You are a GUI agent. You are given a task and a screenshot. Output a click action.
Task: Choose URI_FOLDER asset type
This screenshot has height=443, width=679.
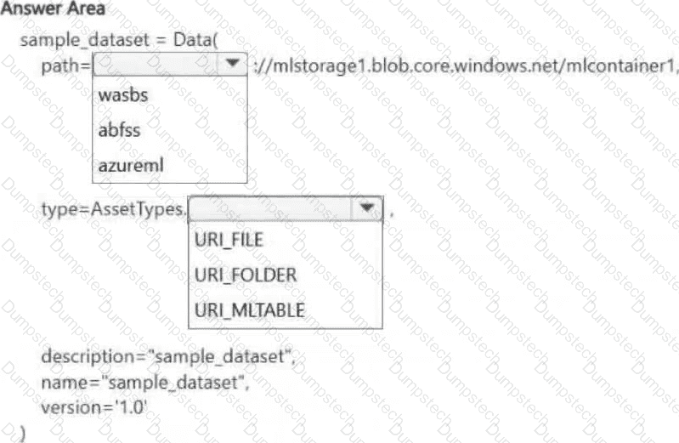tap(246, 275)
